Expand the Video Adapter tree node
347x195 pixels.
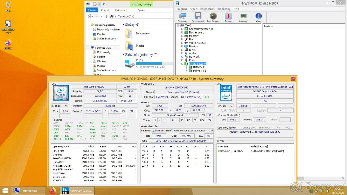pos(182,43)
